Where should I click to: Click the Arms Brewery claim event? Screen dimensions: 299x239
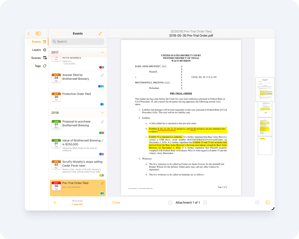[x=78, y=63]
